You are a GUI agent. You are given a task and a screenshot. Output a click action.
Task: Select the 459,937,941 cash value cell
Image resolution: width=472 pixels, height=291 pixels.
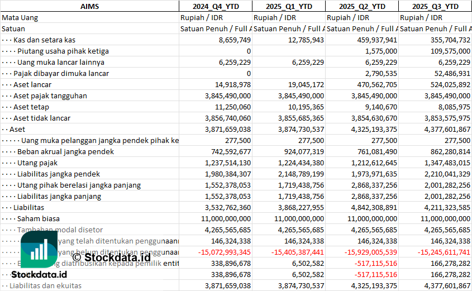pos(375,40)
